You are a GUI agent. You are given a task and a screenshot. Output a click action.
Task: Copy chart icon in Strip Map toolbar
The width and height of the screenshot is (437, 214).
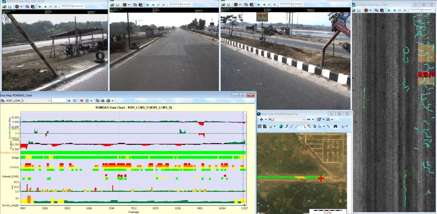click(97, 101)
